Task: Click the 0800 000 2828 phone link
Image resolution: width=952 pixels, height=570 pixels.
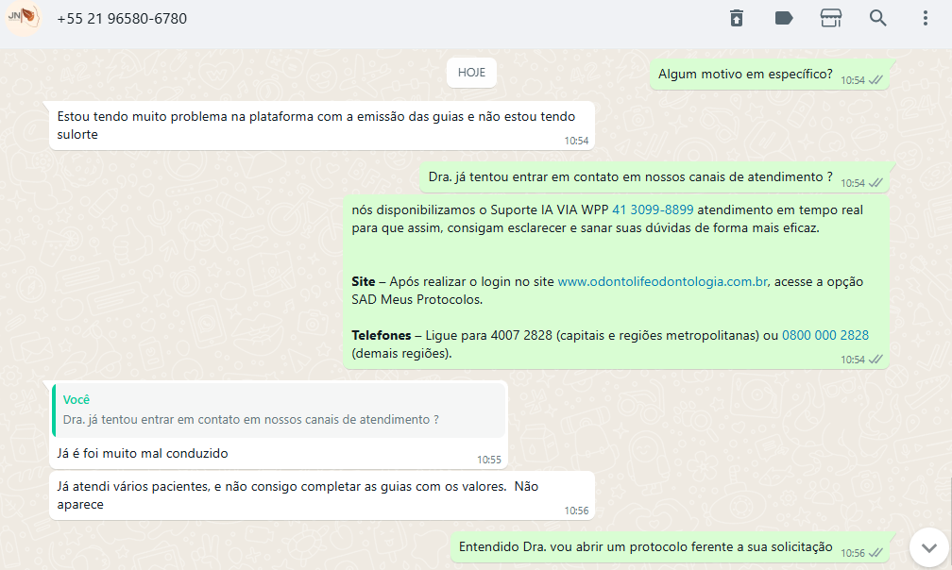Action: [x=824, y=335]
